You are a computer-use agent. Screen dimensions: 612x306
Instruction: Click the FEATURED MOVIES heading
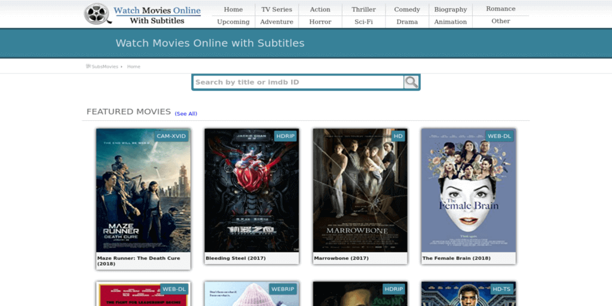tap(129, 112)
